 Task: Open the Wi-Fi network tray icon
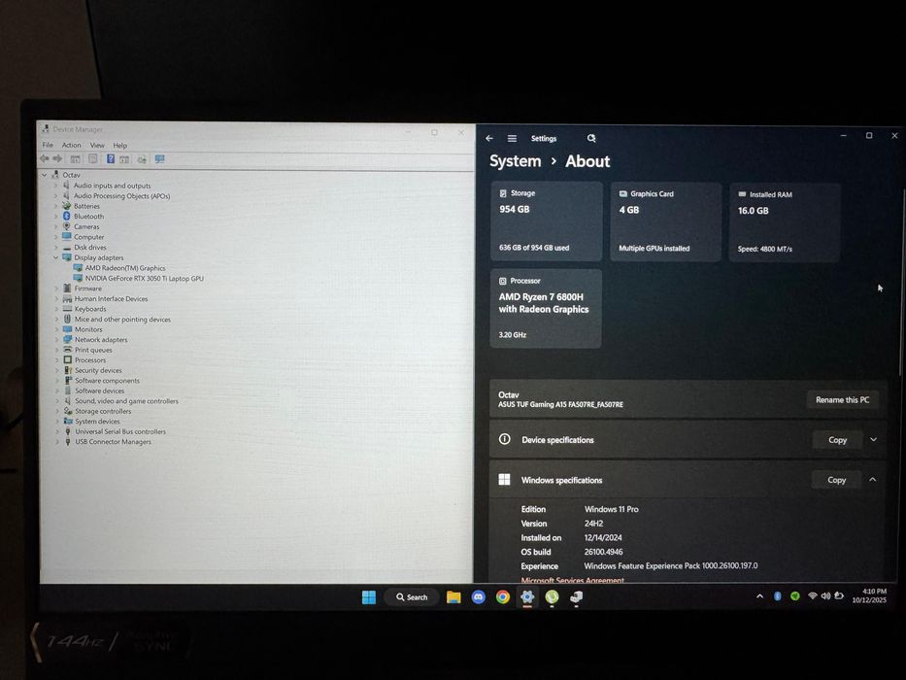click(x=813, y=596)
